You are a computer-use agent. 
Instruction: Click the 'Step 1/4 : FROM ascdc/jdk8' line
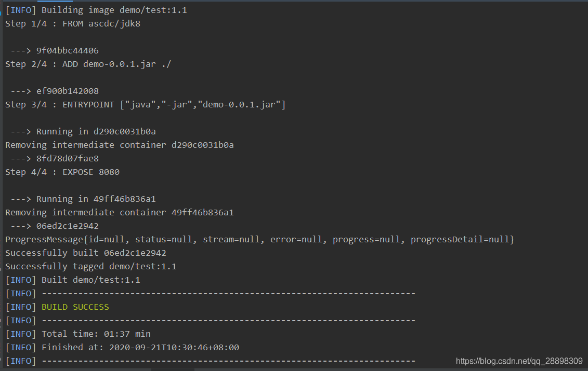73,24
